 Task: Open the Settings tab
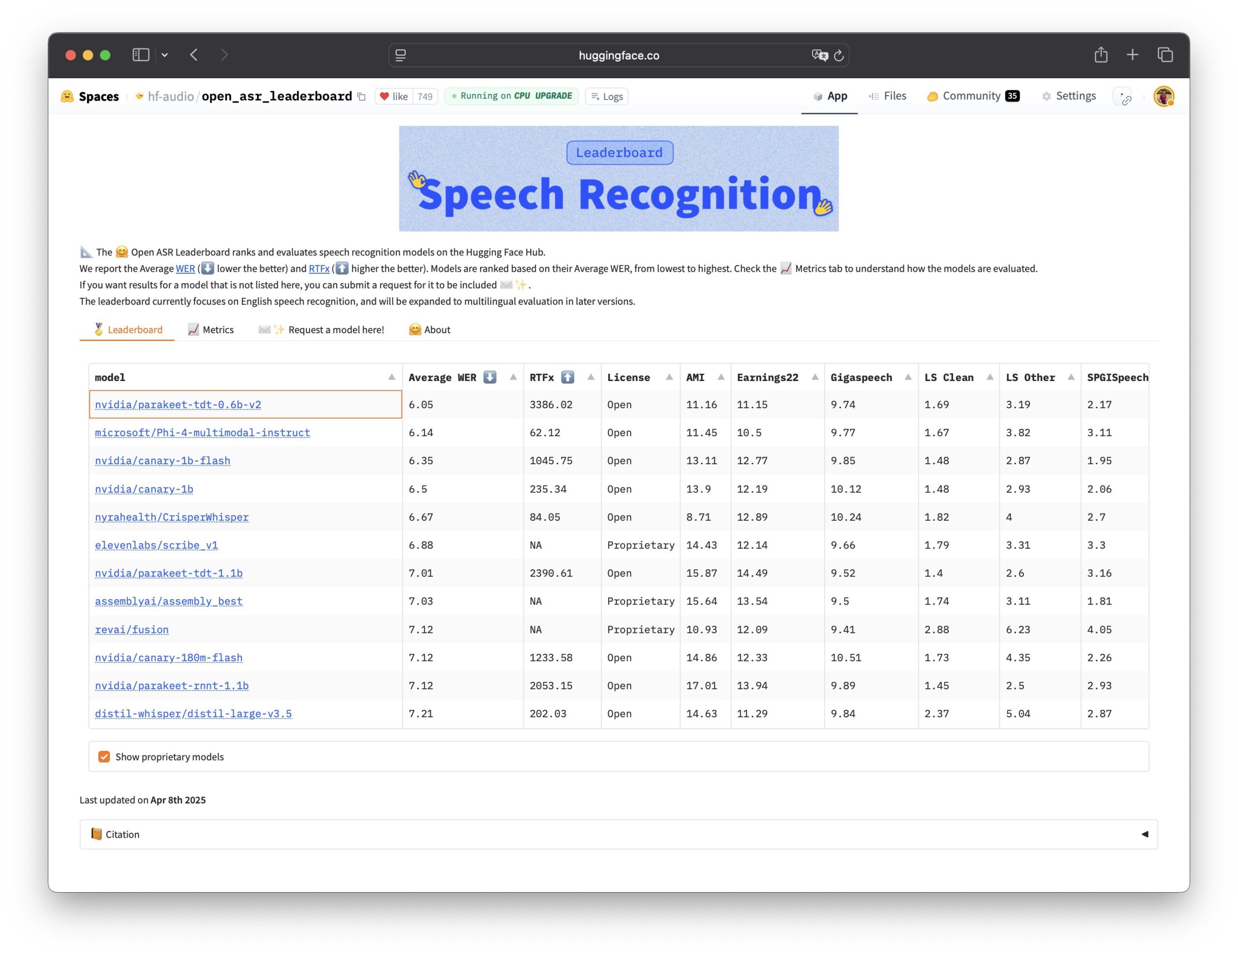point(1069,96)
